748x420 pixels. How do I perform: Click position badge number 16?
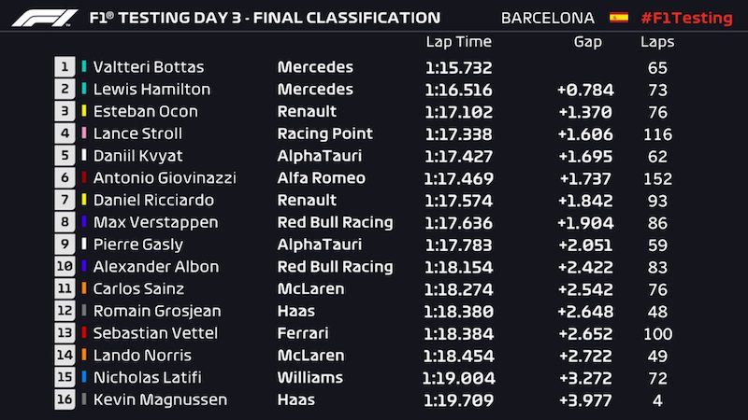click(65, 399)
